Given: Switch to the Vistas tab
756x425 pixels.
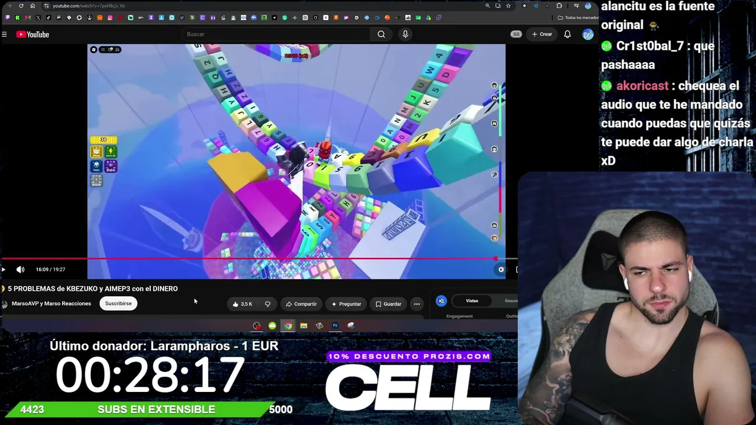Looking at the screenshot, I should (x=472, y=301).
